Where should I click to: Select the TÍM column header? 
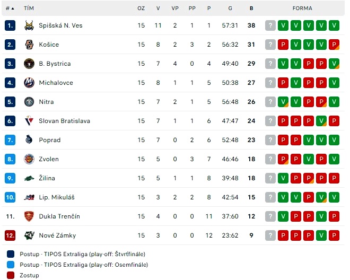[29, 8]
